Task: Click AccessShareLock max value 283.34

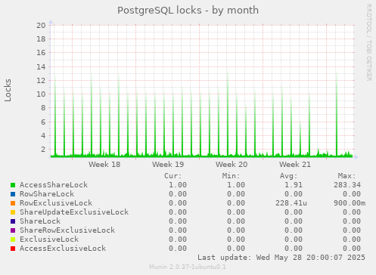Action: (347, 185)
